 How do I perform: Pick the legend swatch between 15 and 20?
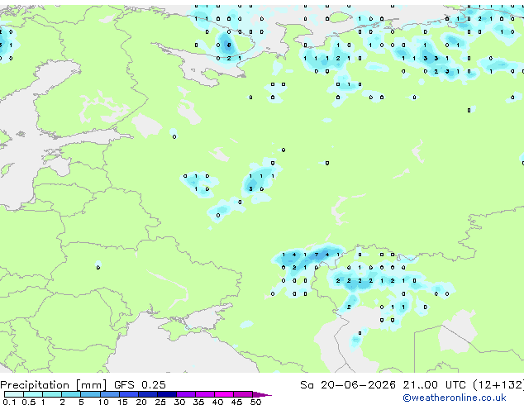click(129, 394)
